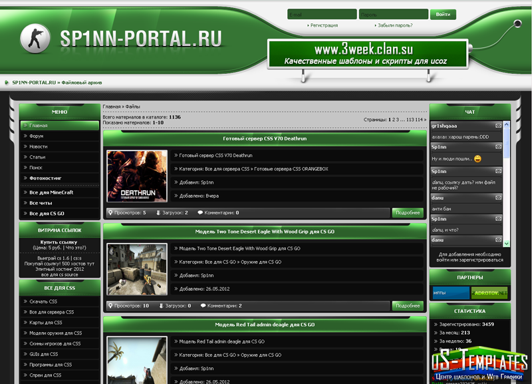Open the Карты для CSS link
The height and width of the screenshot is (384, 532).
pyautogui.click(x=60, y=322)
